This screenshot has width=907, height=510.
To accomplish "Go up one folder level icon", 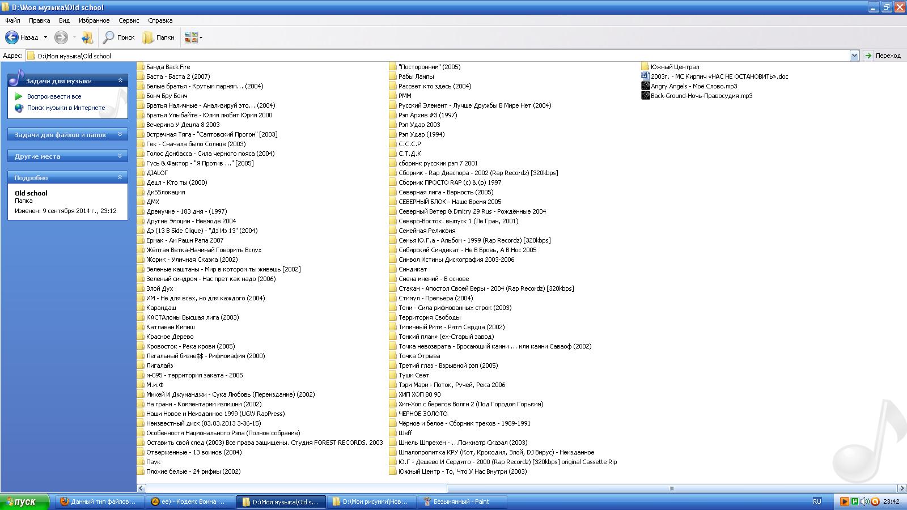I will (87, 37).
